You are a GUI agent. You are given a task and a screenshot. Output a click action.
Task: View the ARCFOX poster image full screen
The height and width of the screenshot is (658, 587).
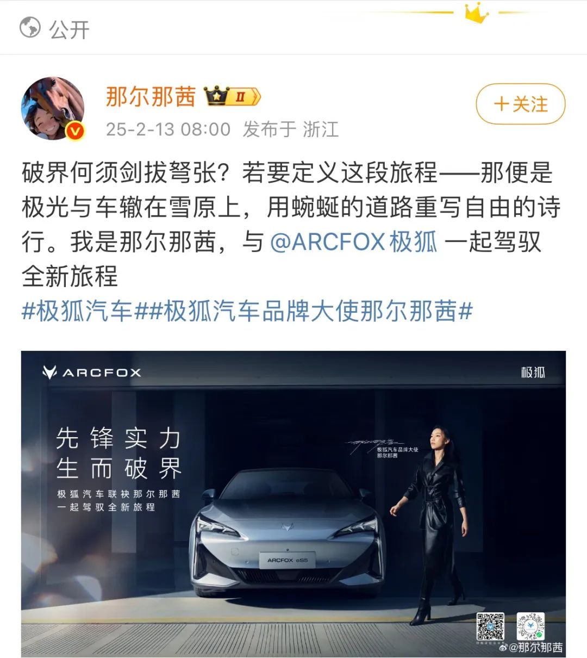[x=293, y=504]
